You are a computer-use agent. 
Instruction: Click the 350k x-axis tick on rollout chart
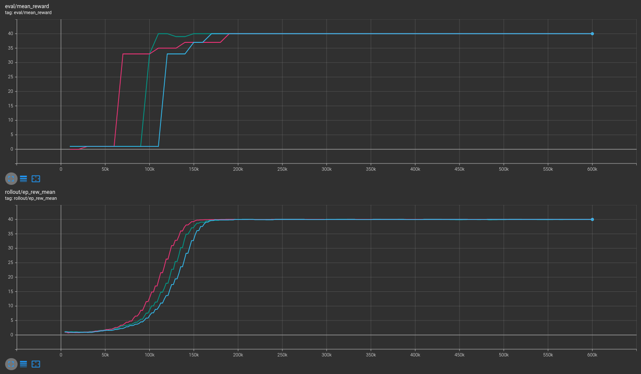371,355
